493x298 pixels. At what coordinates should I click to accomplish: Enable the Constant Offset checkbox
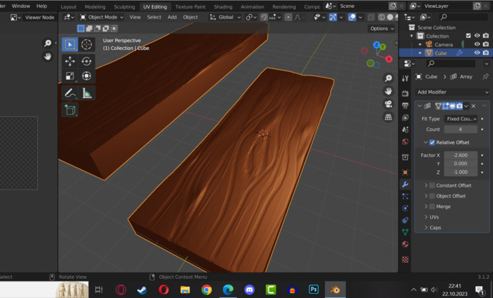432,185
